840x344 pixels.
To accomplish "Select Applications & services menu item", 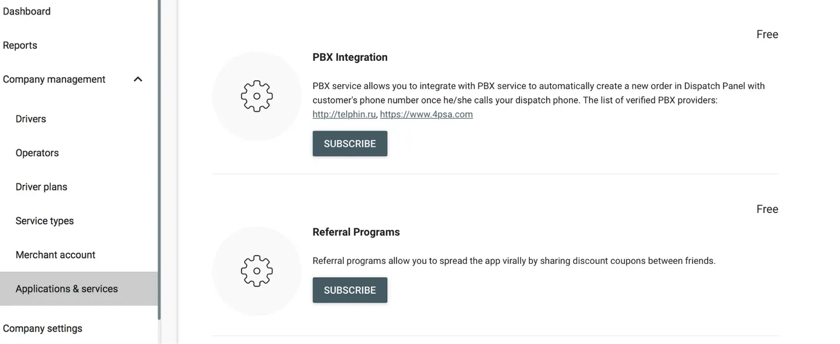I will click(x=79, y=288).
